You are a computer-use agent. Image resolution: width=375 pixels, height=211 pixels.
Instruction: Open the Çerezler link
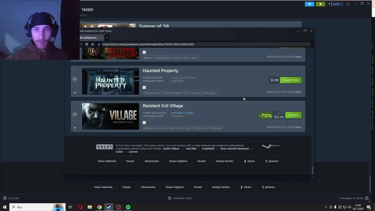(x=133, y=152)
